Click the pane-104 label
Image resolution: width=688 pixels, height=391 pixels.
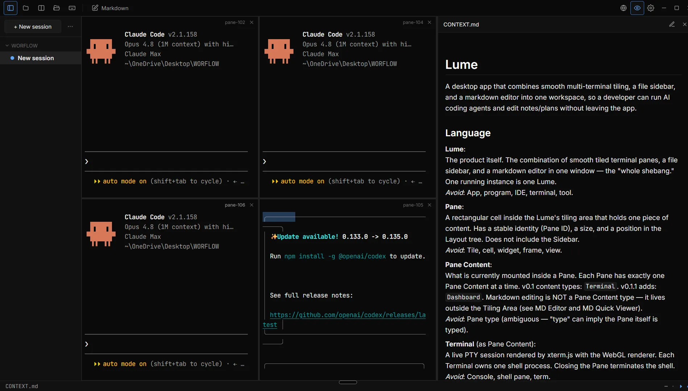pyautogui.click(x=413, y=22)
